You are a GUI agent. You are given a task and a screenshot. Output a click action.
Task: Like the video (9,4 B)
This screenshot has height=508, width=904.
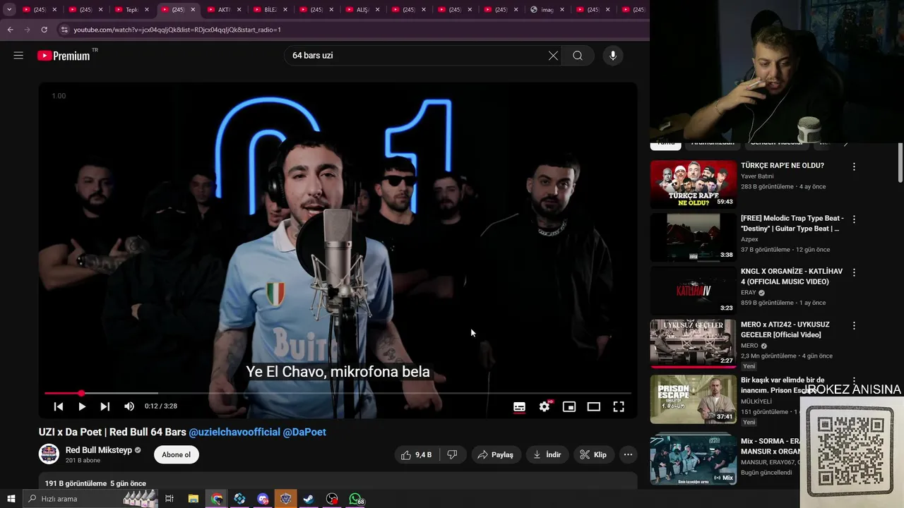tap(417, 455)
